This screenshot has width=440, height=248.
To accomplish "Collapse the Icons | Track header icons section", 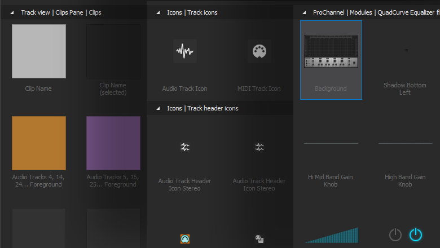I will [159, 108].
